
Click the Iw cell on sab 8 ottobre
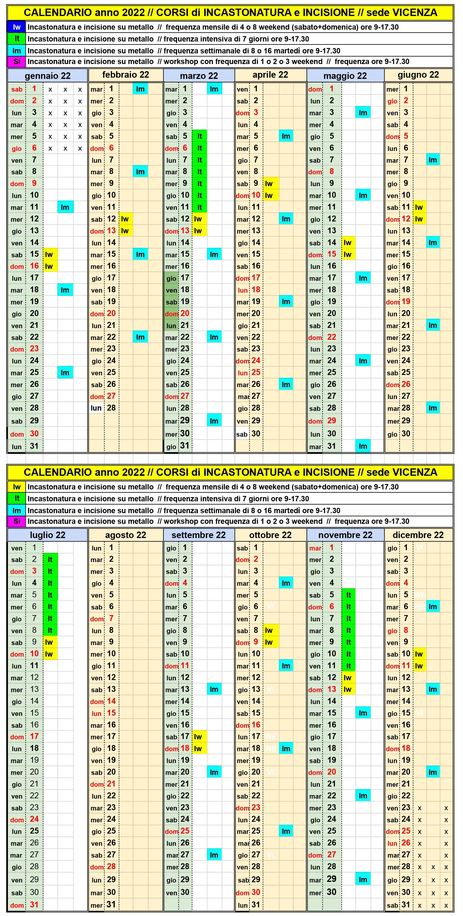[271, 630]
